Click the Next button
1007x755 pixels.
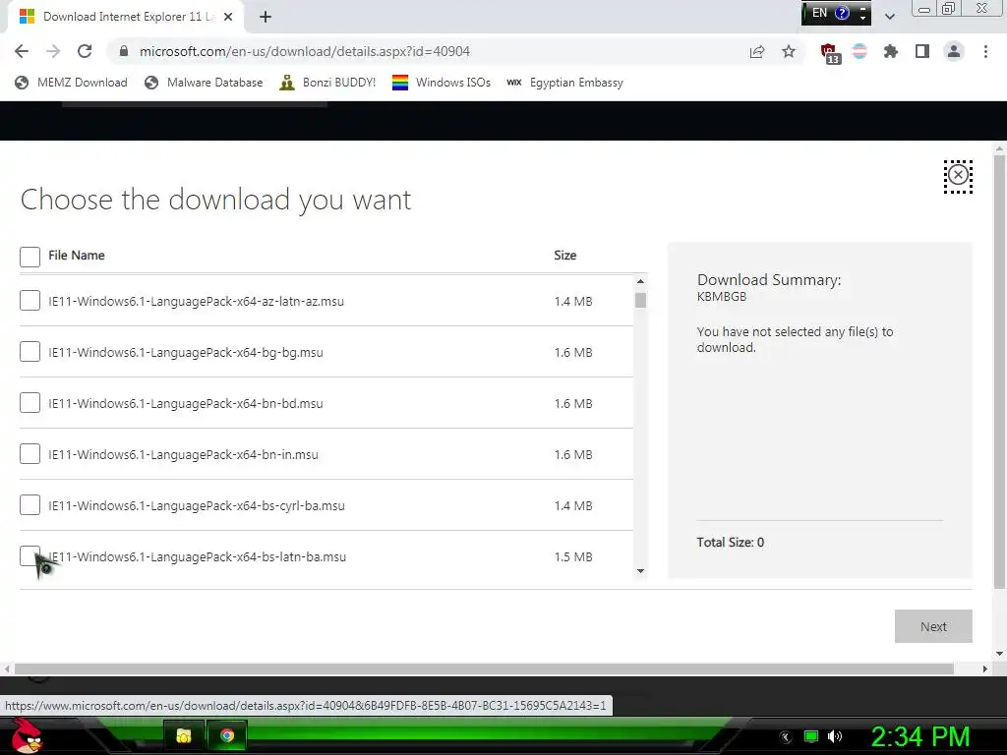click(933, 626)
